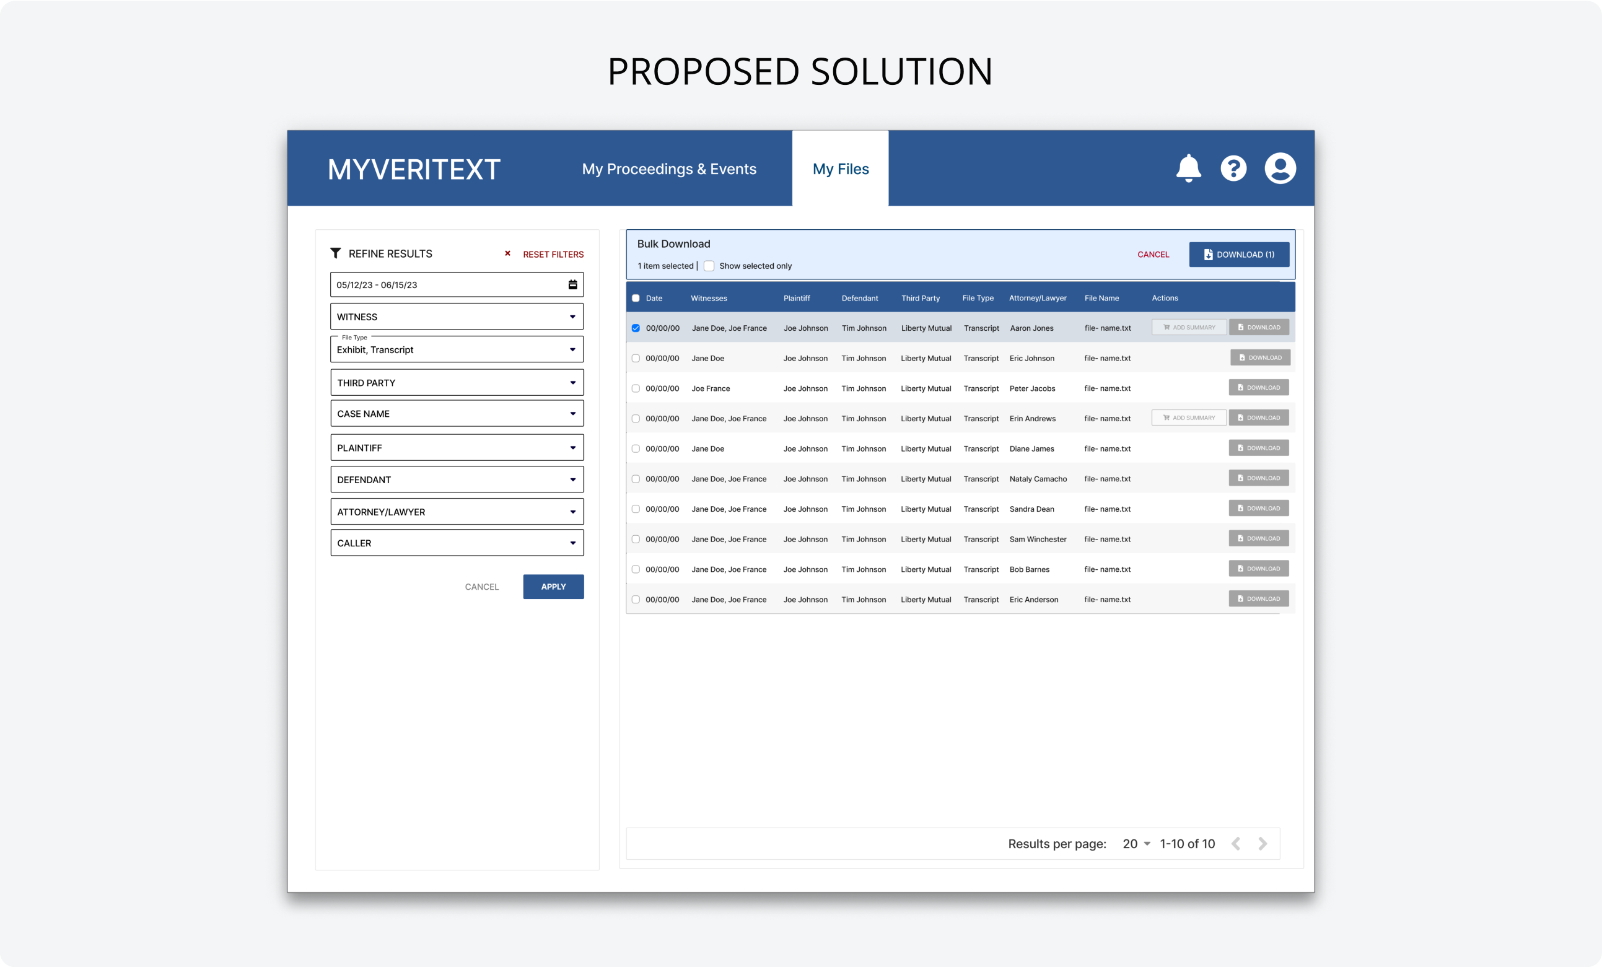Open the Witness dropdown
The image size is (1602, 967).
pos(457,317)
